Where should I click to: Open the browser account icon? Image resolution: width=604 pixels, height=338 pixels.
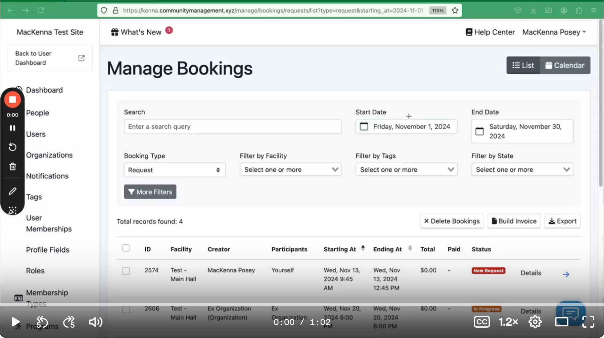[x=564, y=10]
